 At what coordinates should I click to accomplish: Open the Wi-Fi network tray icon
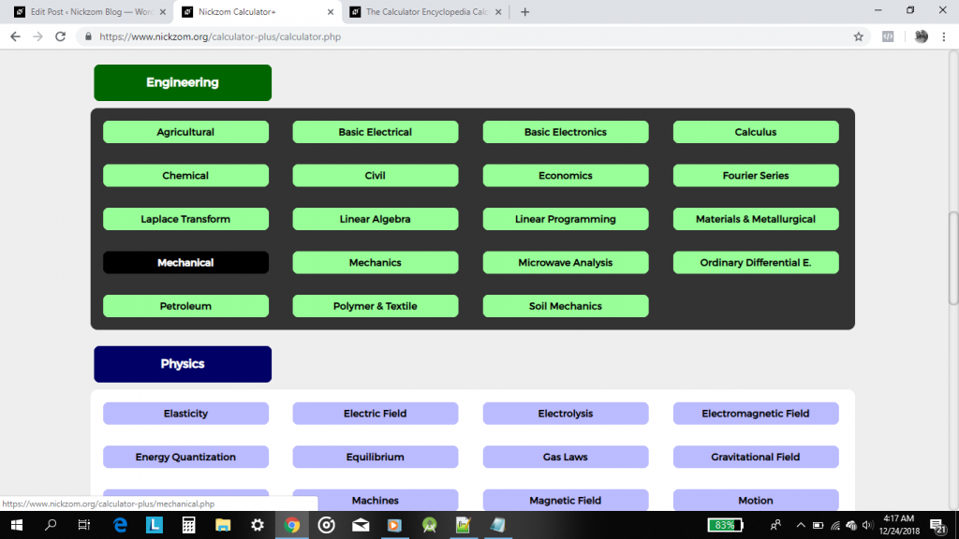[x=835, y=525]
